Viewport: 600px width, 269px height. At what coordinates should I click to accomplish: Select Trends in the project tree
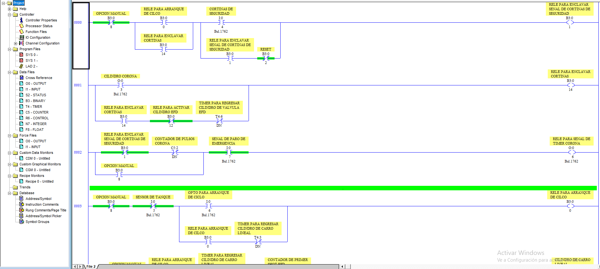[x=25, y=187]
